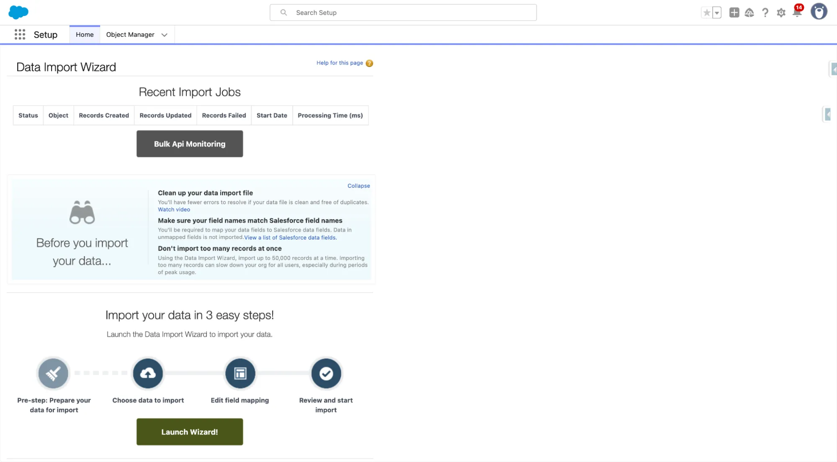
Task: Collapse the Before you import tips panel
Action: pyautogui.click(x=358, y=186)
